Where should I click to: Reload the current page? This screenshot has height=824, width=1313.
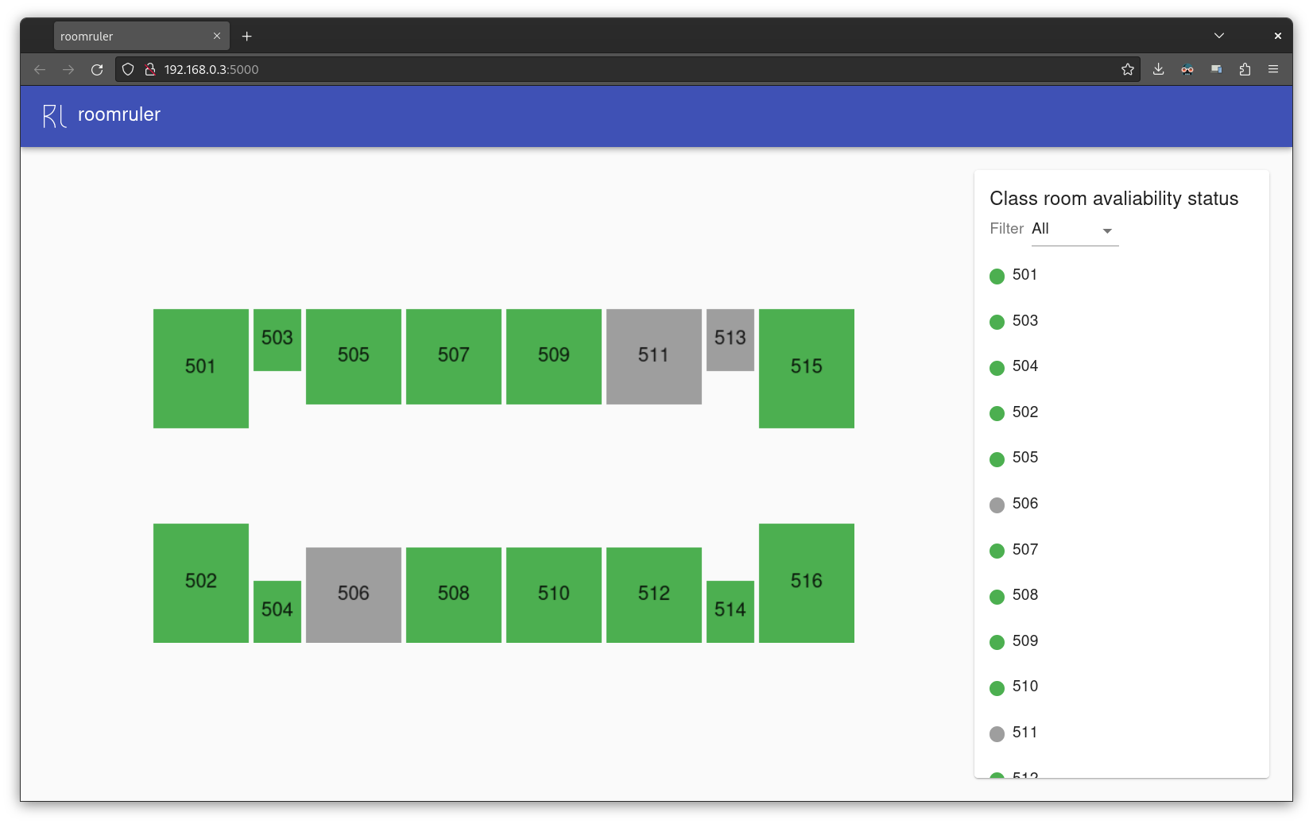tap(97, 70)
